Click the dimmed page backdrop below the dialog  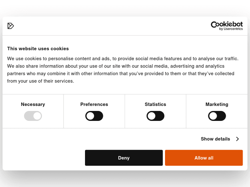click(x=125, y=179)
